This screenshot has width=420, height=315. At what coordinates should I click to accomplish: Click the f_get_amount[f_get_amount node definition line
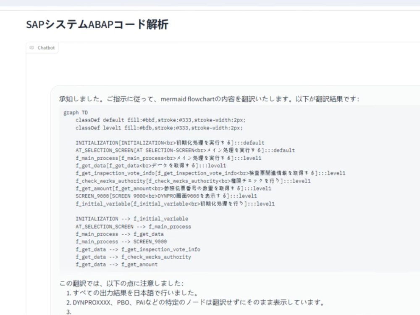tap(173, 188)
